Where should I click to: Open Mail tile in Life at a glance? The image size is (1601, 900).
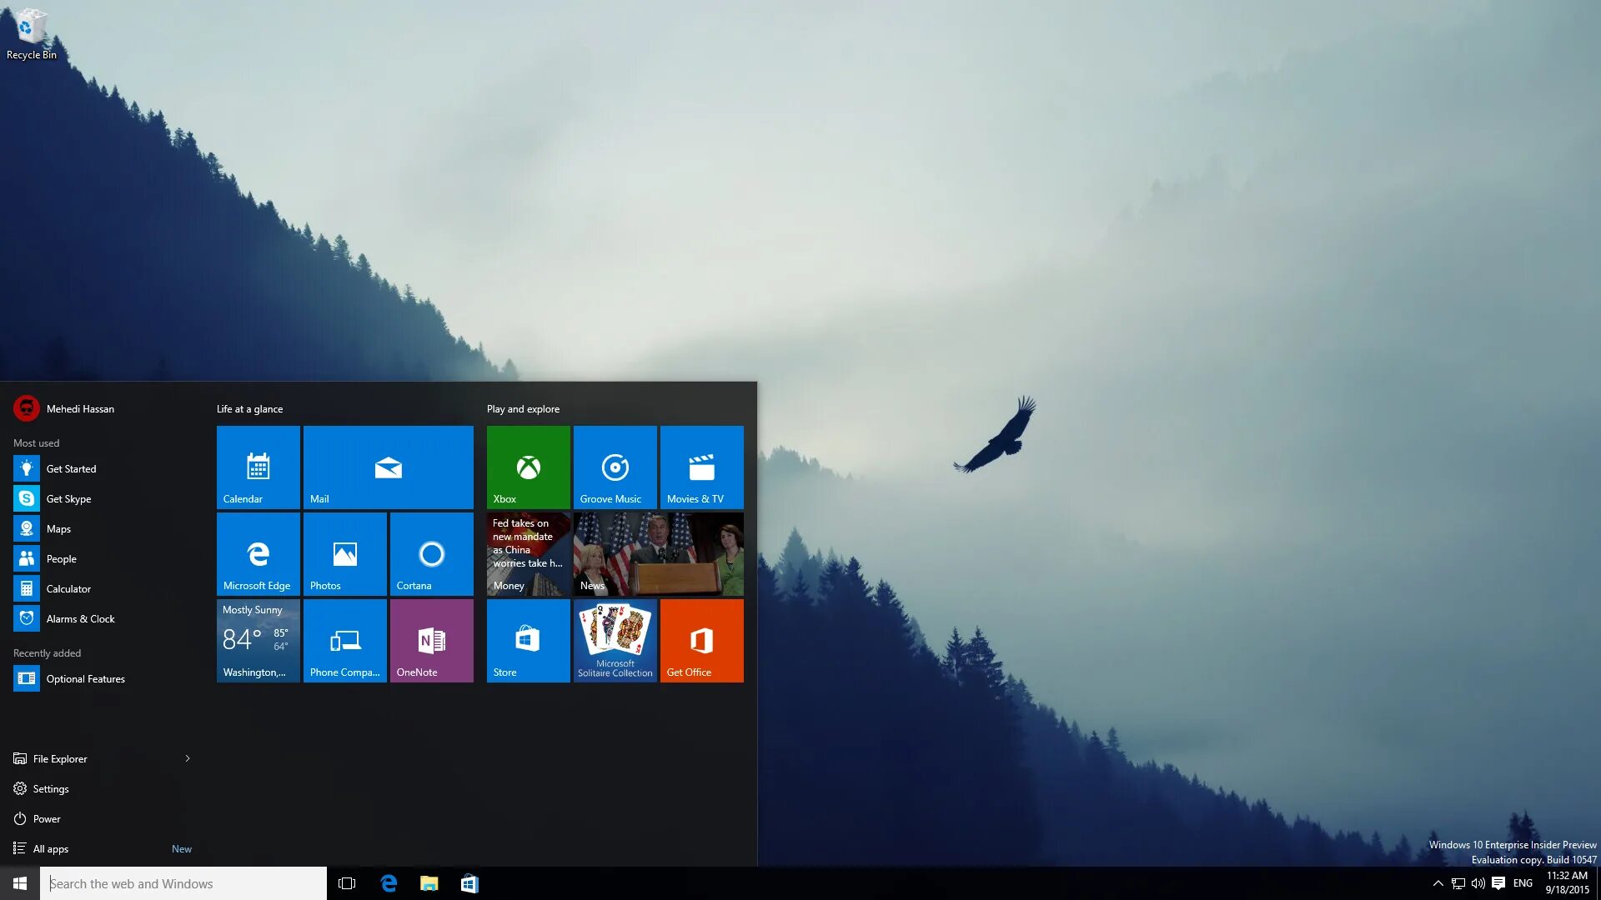click(x=388, y=466)
